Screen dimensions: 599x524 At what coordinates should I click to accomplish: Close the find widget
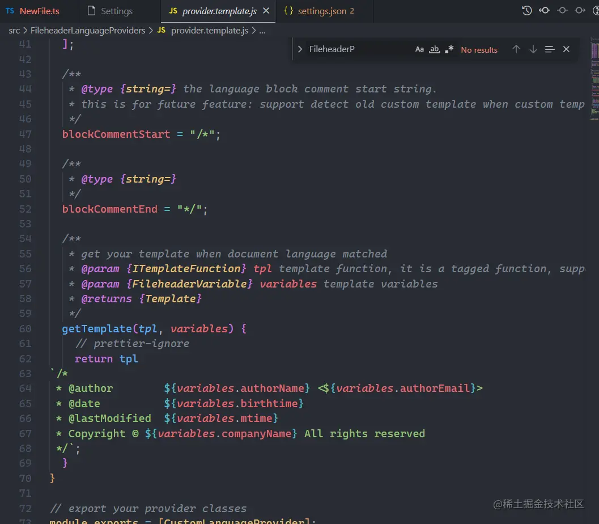click(566, 49)
